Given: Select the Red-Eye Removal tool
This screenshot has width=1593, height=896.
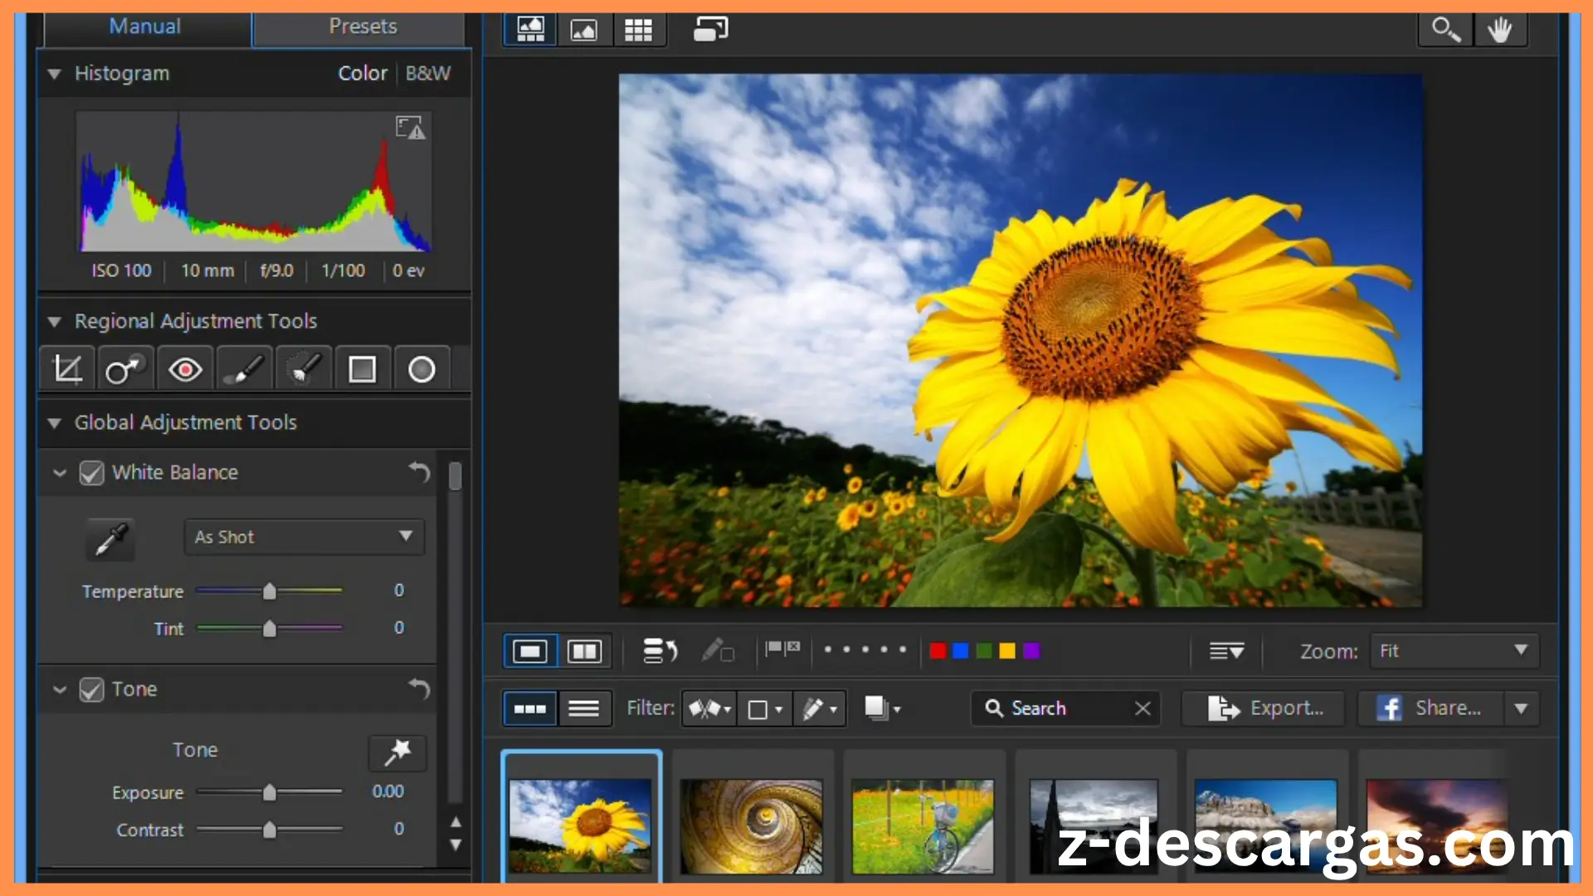Looking at the screenshot, I should pos(185,369).
